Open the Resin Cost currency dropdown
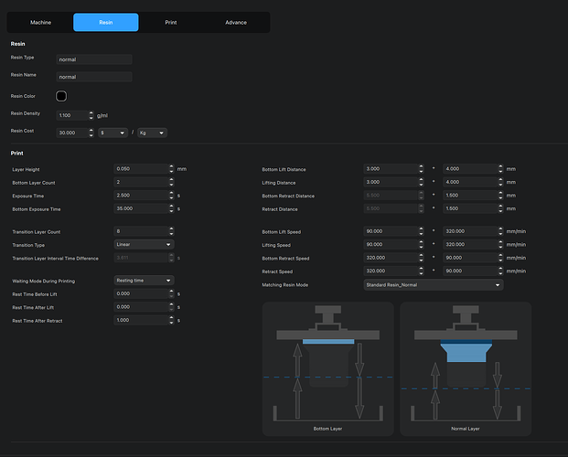The image size is (568, 457). pos(113,133)
